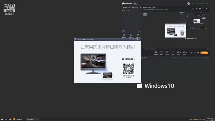The width and height of the screenshot is (215, 121).
Task: Switch to the Douyu companion taskbar item
Action: tap(19, 119)
